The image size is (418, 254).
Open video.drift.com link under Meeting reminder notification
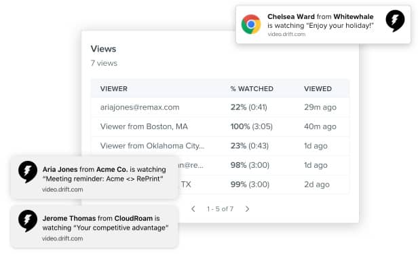pos(62,189)
